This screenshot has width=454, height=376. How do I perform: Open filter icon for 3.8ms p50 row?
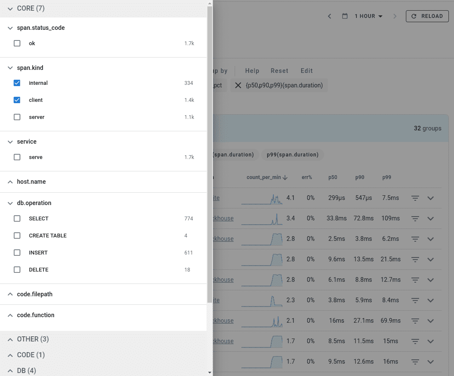415,301
